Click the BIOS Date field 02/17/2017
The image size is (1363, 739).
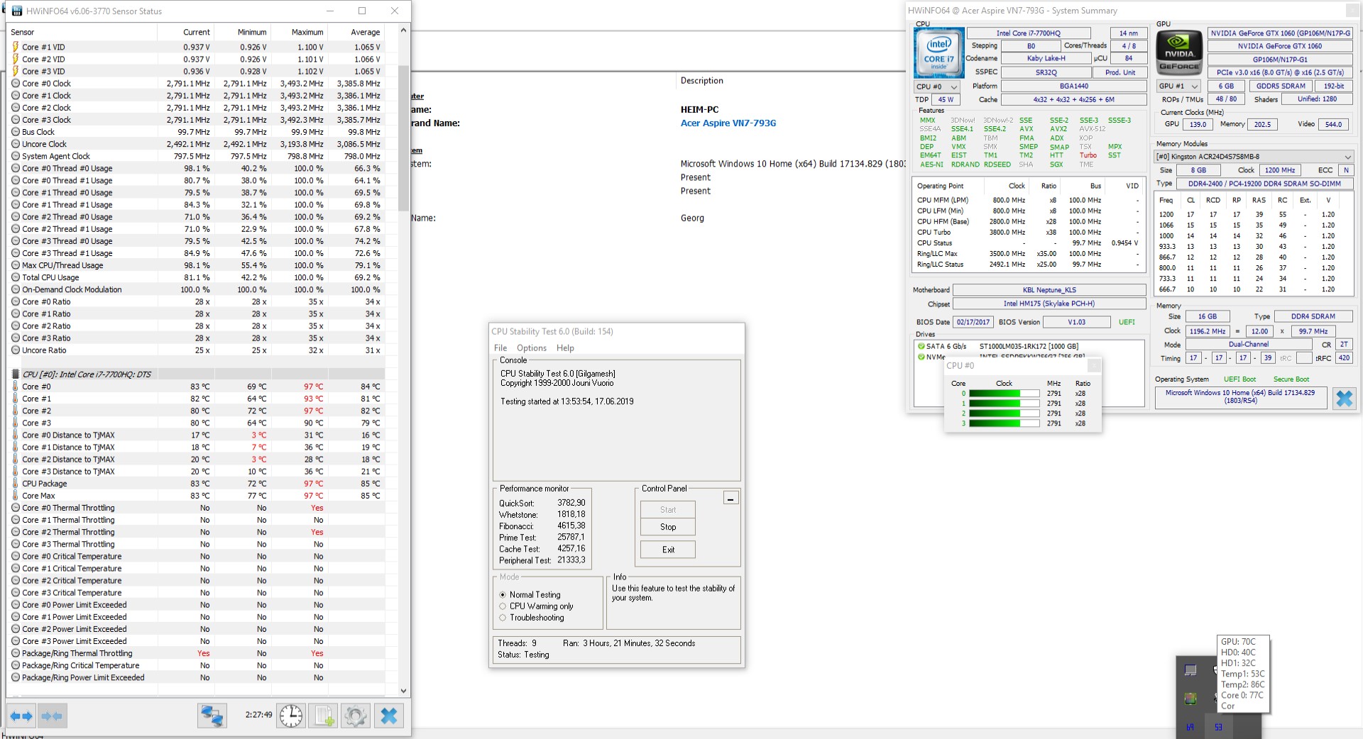(973, 322)
